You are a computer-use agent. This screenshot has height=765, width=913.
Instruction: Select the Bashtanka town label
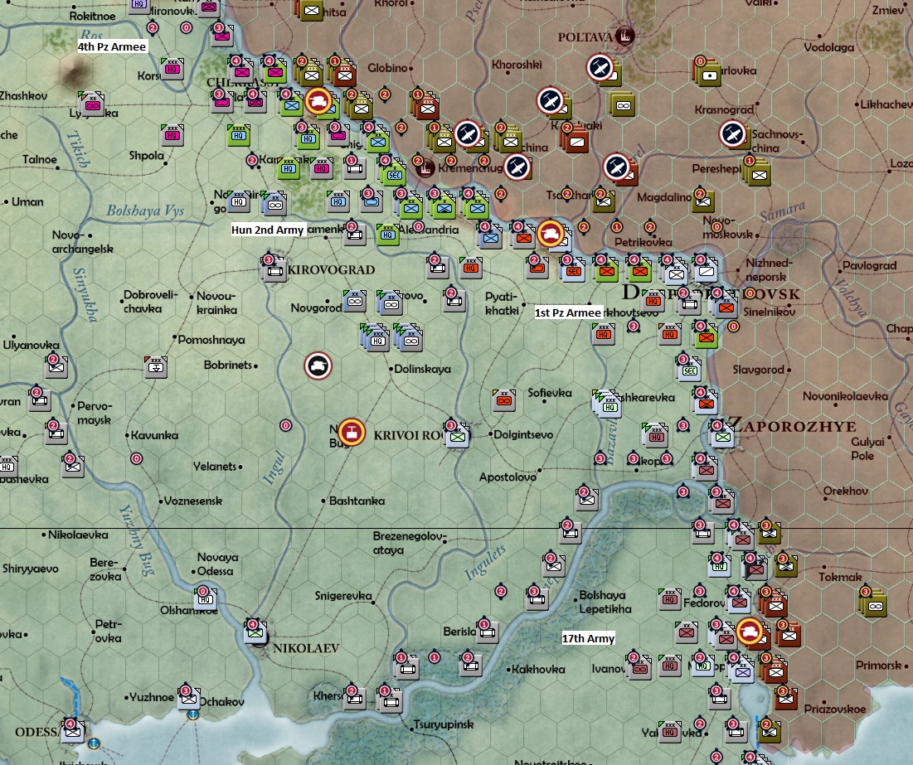[357, 501]
